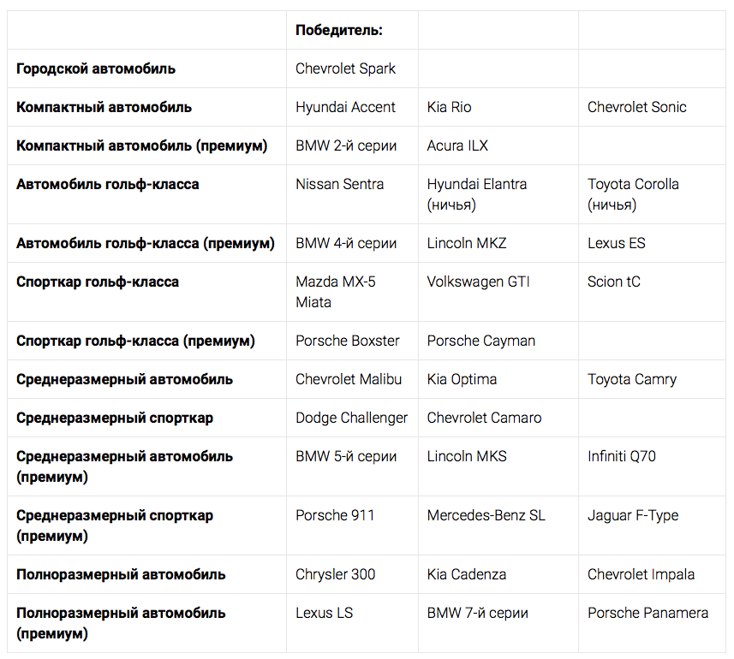Select the Городской автомобиль row label
This screenshot has width=734, height=659.
pos(96,68)
